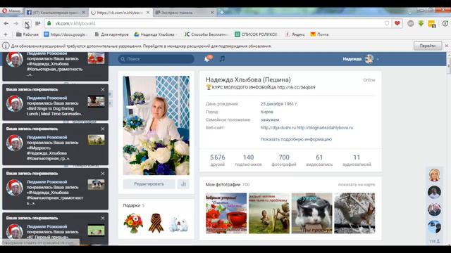
Task: Open the child in field photo
Action: (x=269, y=213)
